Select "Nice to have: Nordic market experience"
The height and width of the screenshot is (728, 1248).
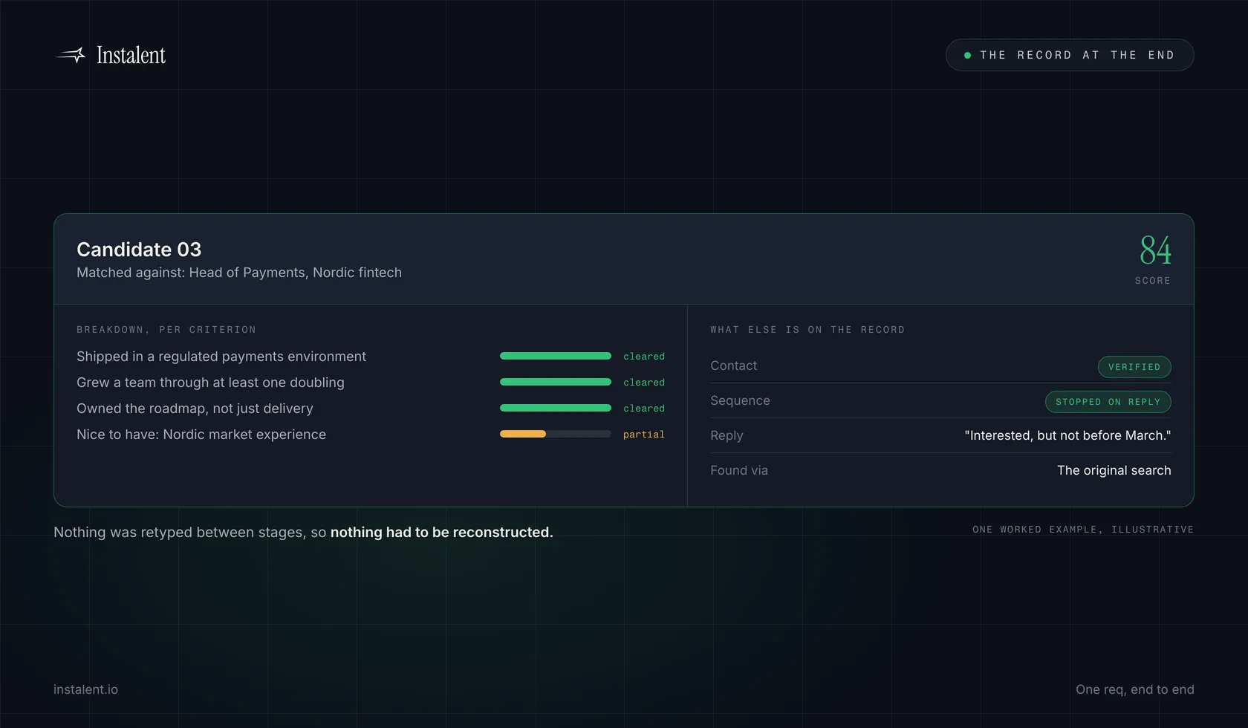pos(201,435)
